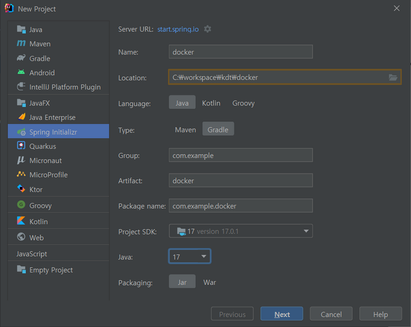Image resolution: width=411 pixels, height=327 pixels.
Task: Click the Kotlin K icon in the sidebar
Action: coord(21,221)
